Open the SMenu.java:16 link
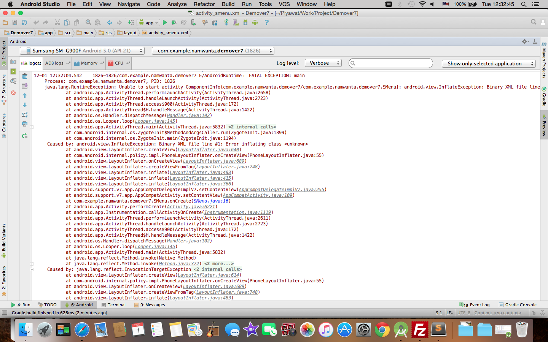The image size is (548, 342). (211, 201)
